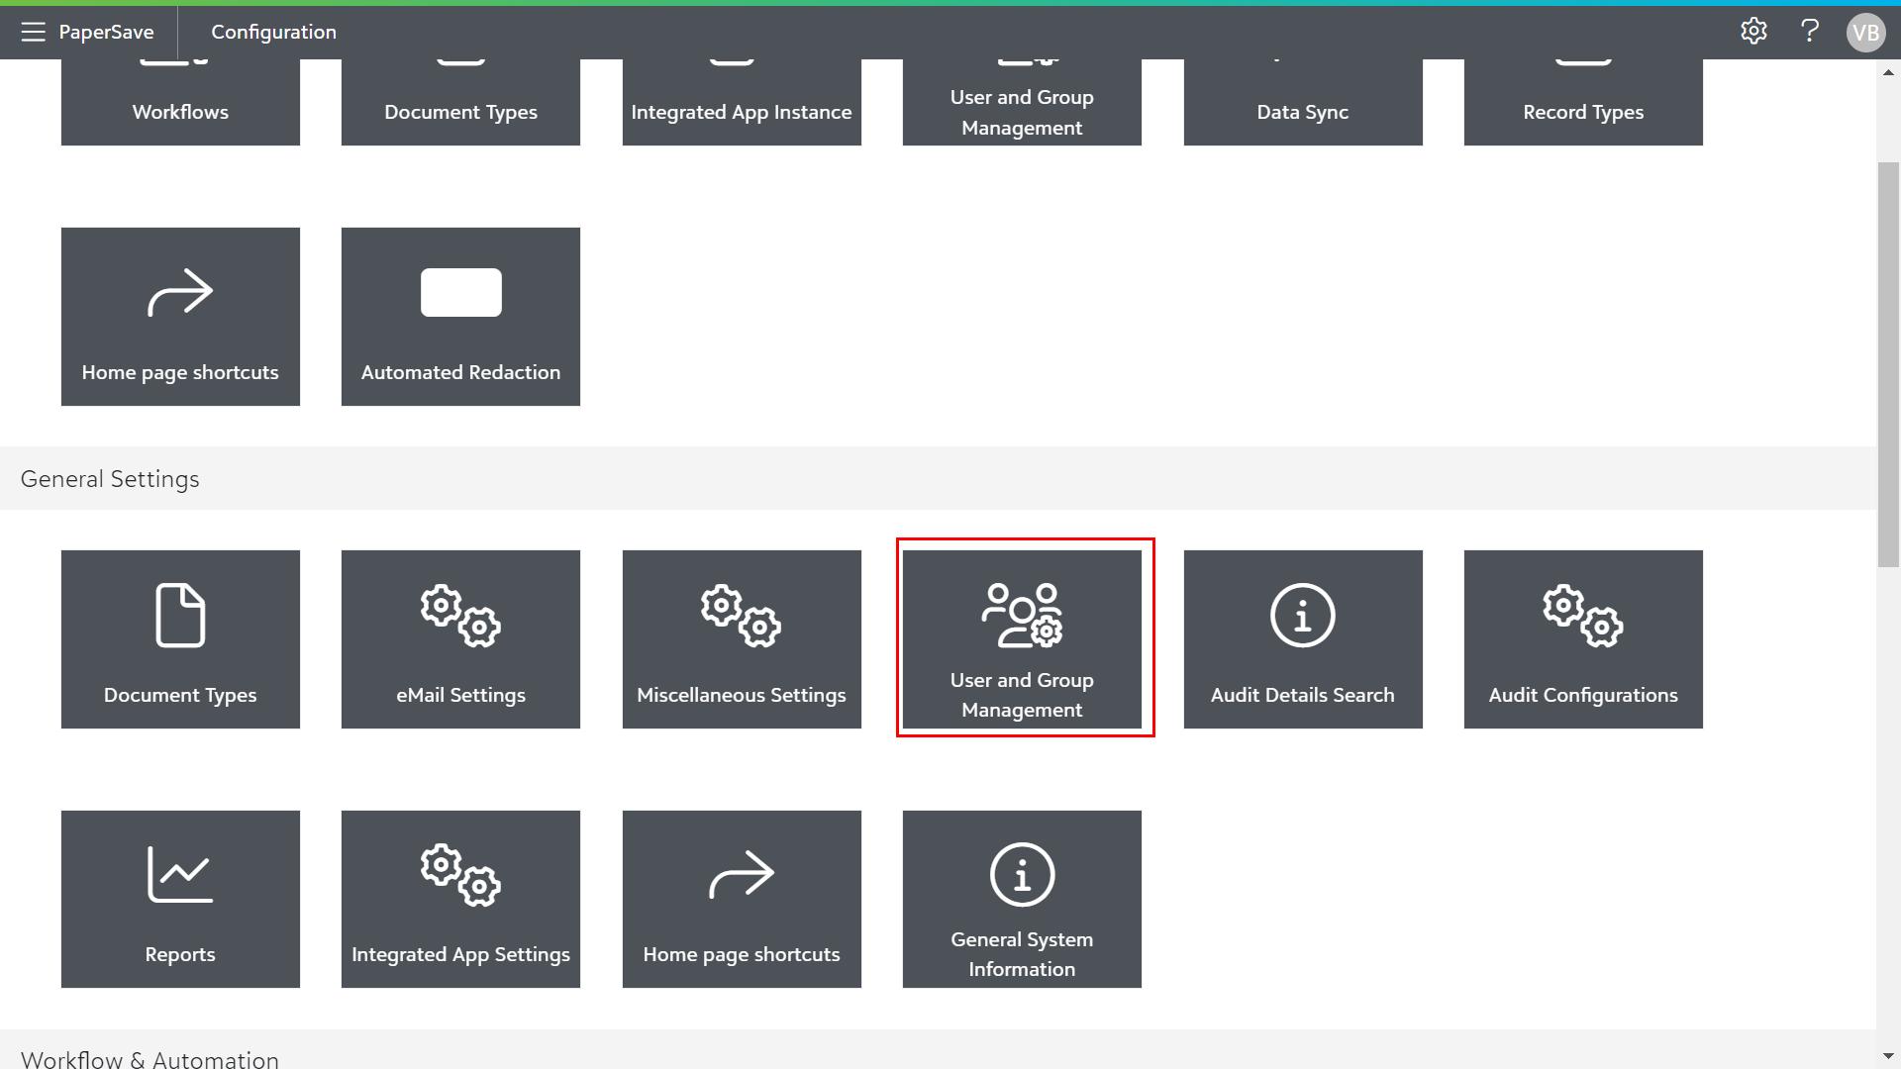Viewport: 1901px width, 1069px height.
Task: Open highlighted User and Group Management tile
Action: point(1022,639)
